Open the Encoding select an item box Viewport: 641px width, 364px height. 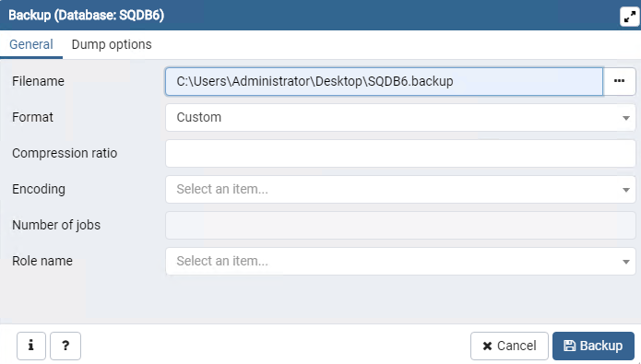pos(400,189)
